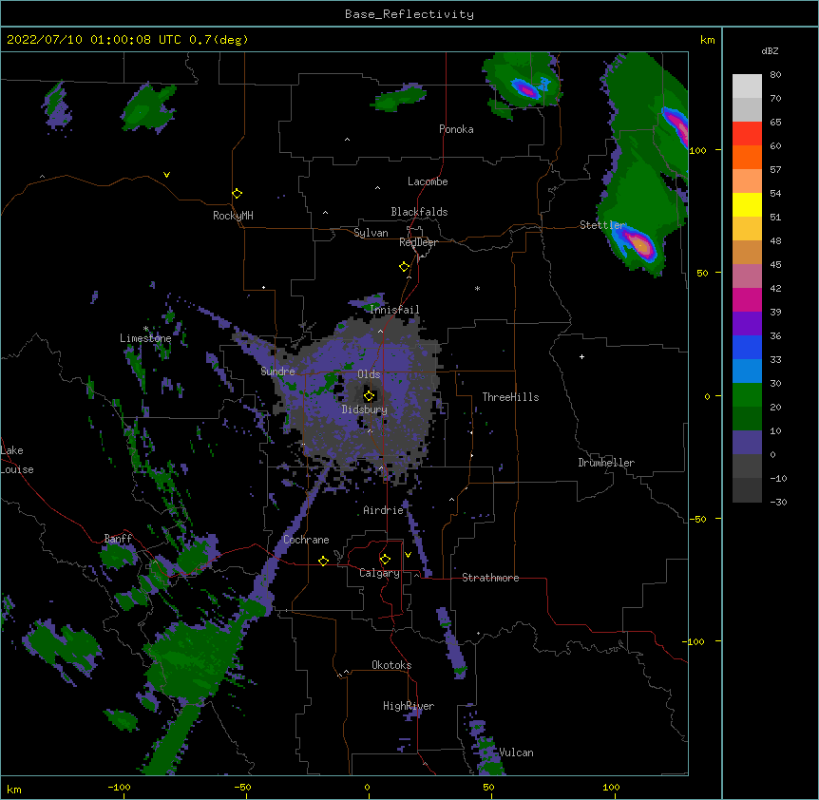This screenshot has width=819, height=800.
Task: Click the Stettler city label
Action: tap(602, 225)
